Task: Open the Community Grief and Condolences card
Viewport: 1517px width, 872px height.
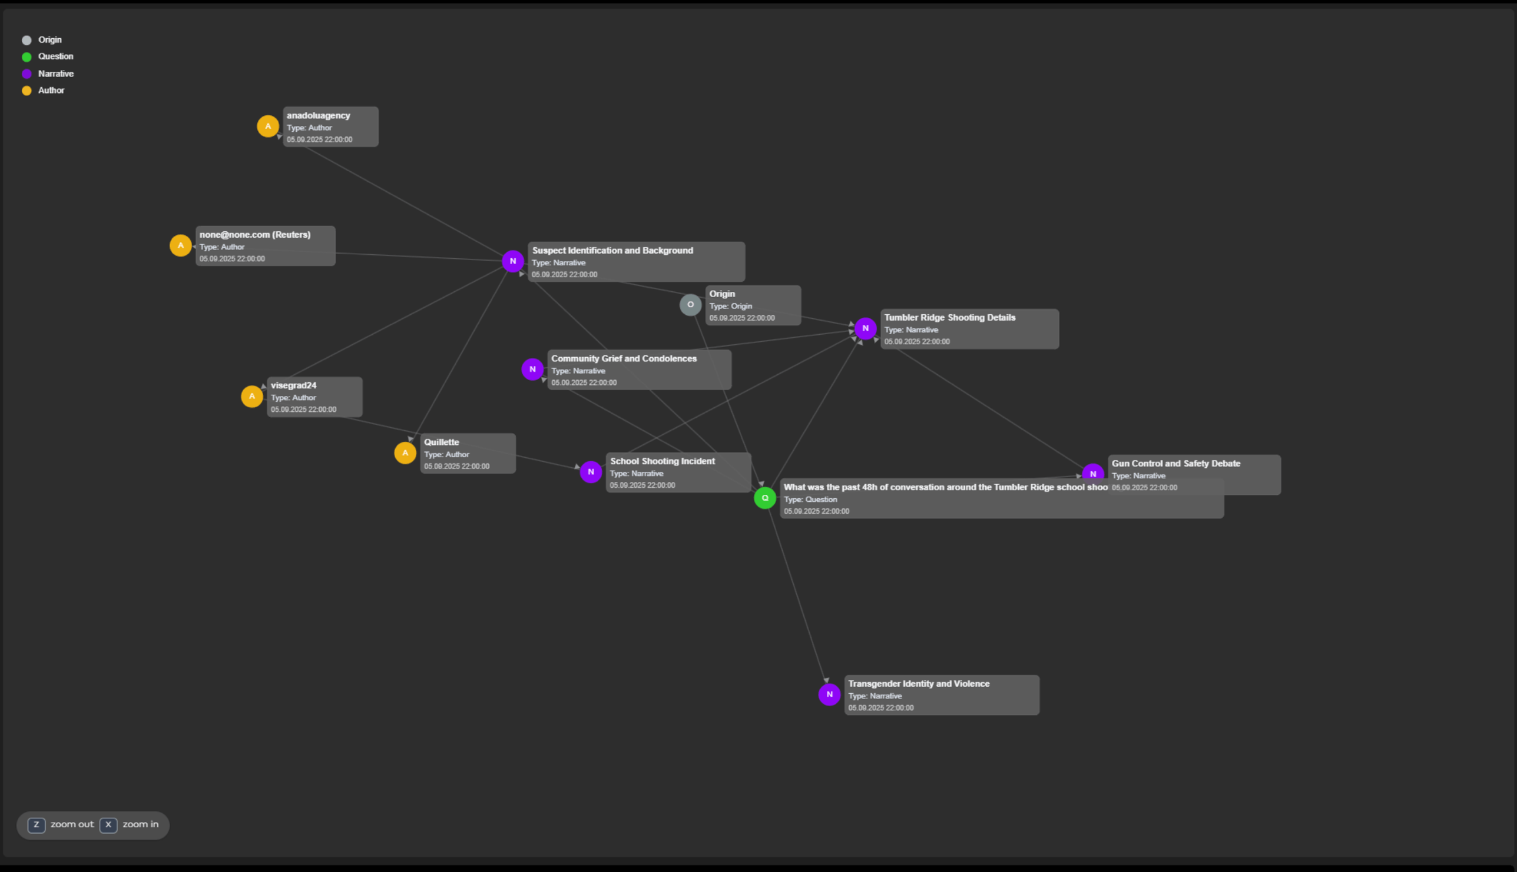Action: [640, 370]
